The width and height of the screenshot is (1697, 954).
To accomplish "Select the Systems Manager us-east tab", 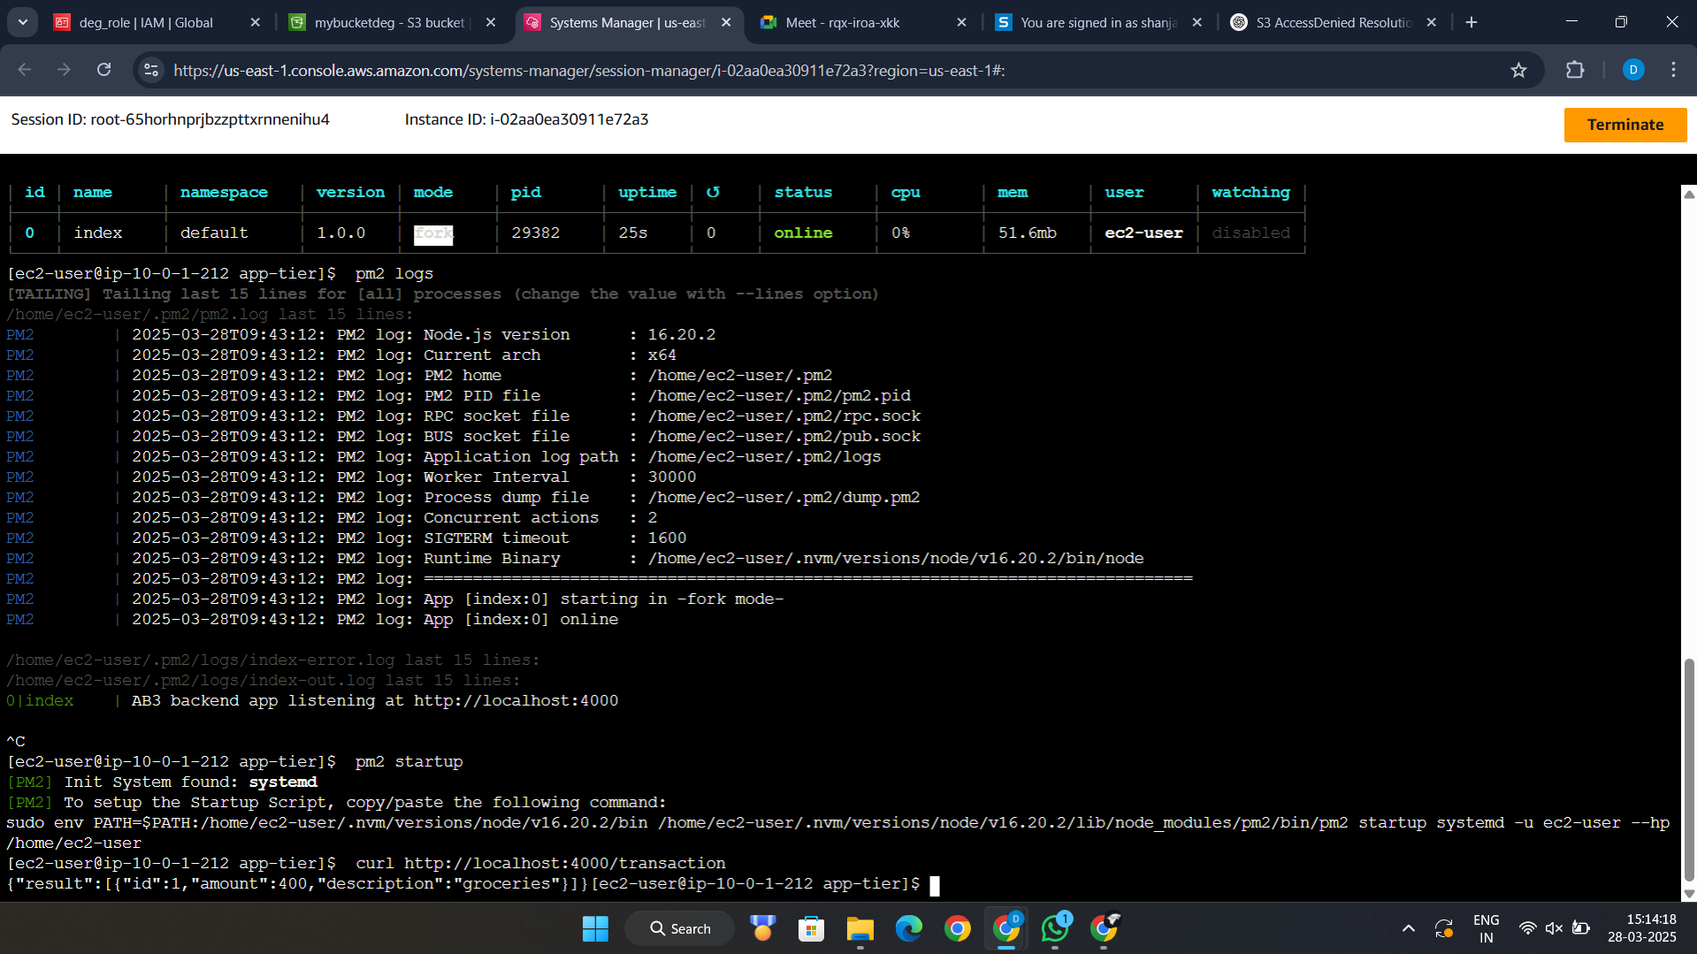I will coord(627,23).
